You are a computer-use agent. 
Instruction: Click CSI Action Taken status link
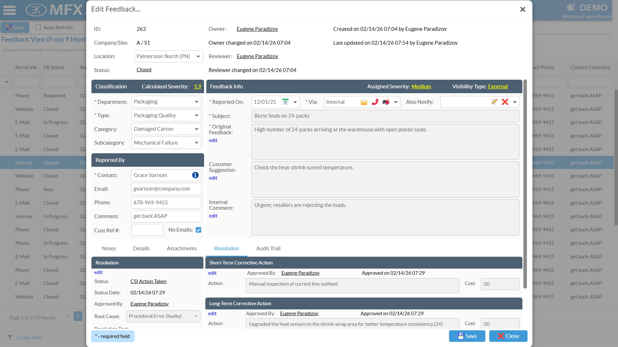coord(148,281)
